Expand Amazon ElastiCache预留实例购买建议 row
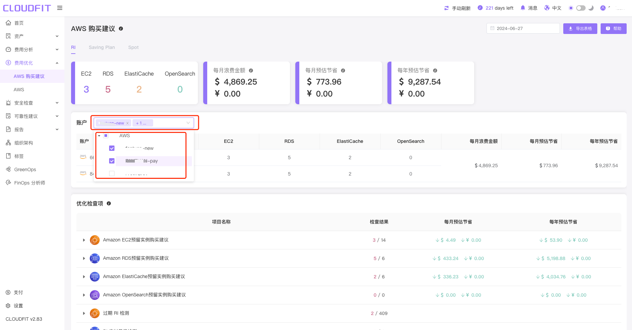The width and height of the screenshot is (632, 330). pos(84,277)
